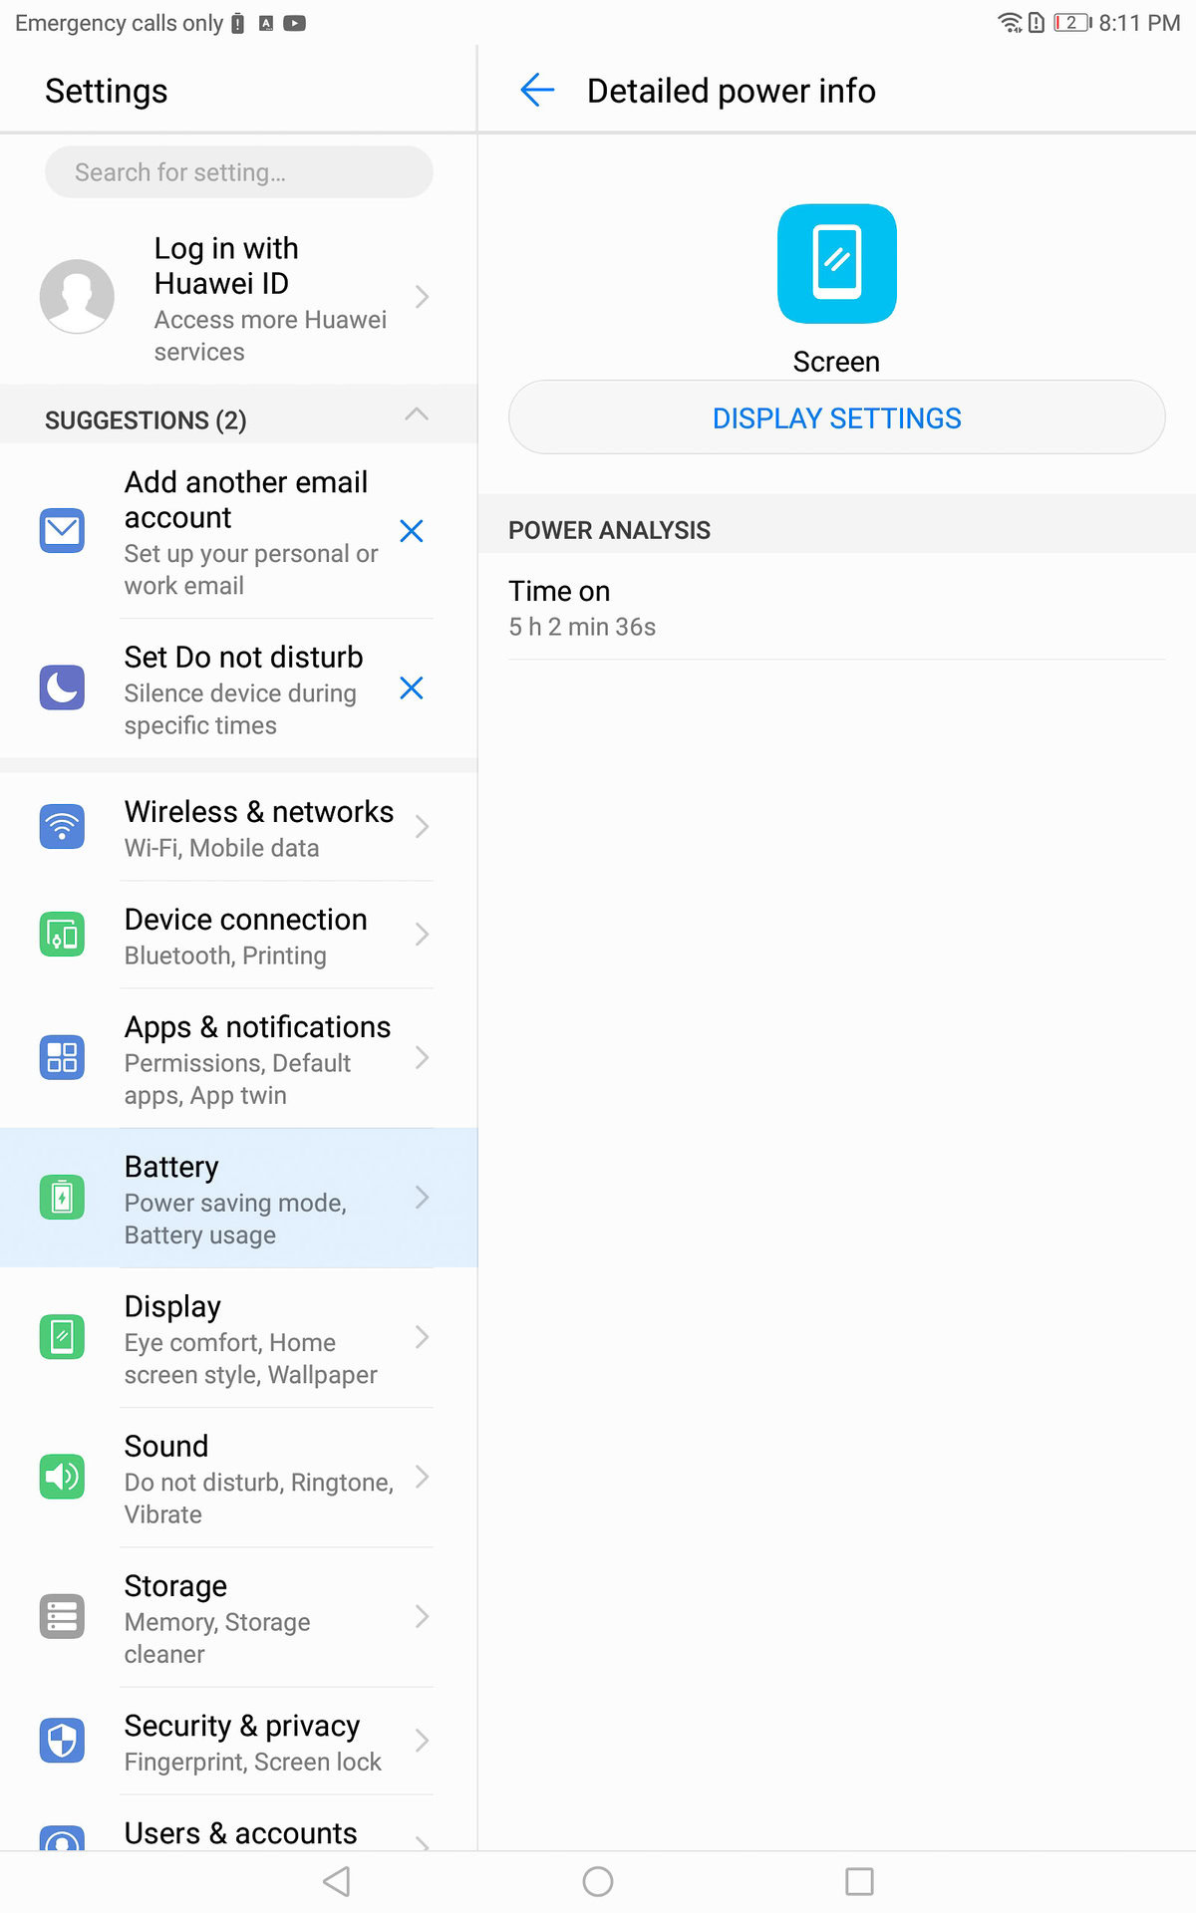
Task: Tap the Security & privacy shield icon
Action: (x=62, y=1740)
